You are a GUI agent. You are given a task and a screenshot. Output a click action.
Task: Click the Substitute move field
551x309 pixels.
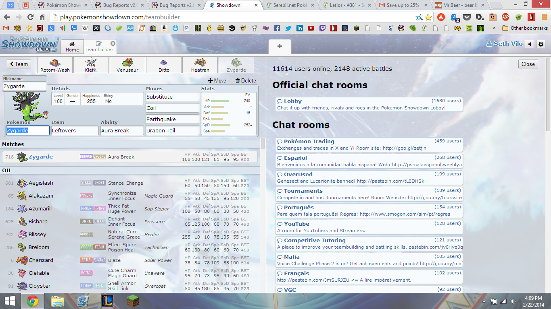pyautogui.click(x=172, y=97)
